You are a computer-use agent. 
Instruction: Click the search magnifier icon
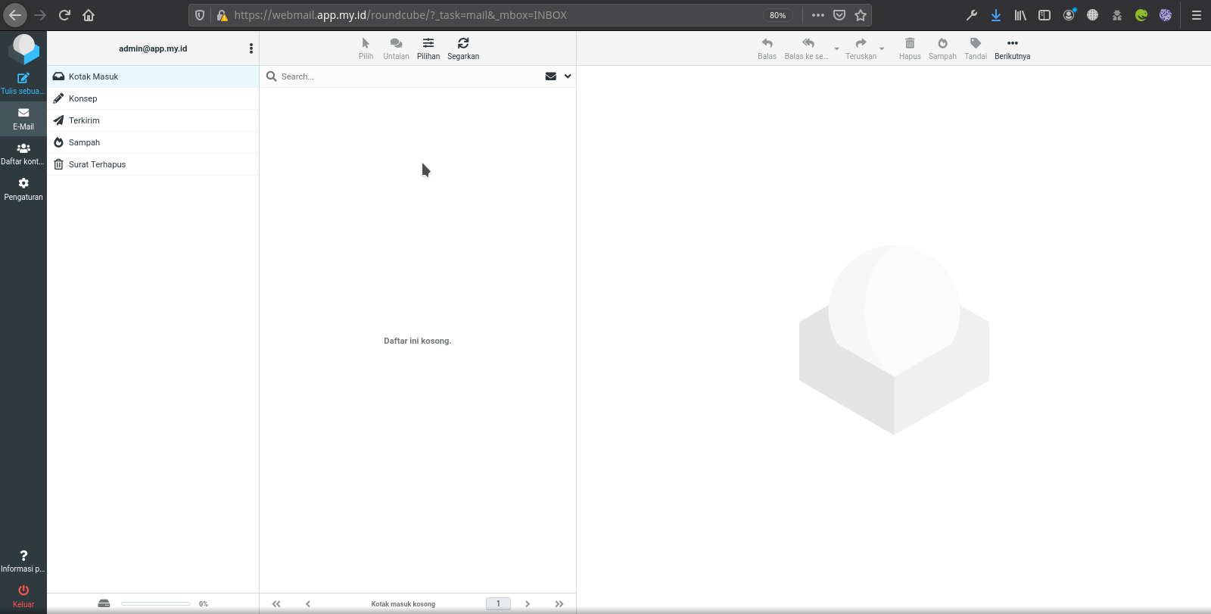point(271,76)
